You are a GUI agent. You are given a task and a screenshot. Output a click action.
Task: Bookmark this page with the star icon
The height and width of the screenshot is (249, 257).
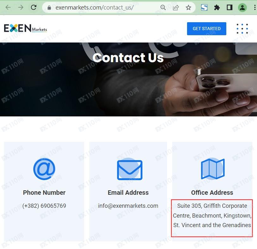(x=188, y=8)
